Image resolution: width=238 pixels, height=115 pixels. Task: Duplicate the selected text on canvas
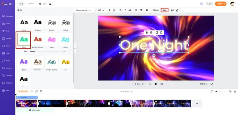click(157, 33)
